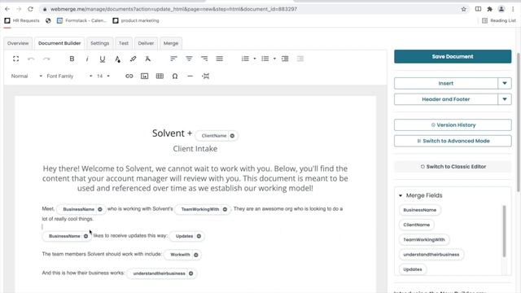Viewport: 521px width, 293px height.
Task: Open the text color tool
Action: pyautogui.click(x=117, y=59)
